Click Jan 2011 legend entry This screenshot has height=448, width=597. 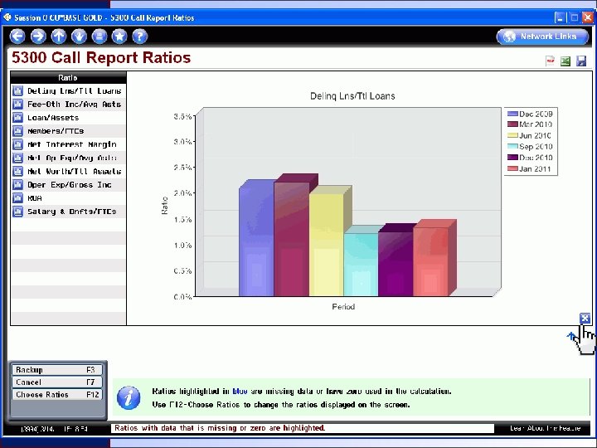(x=529, y=168)
